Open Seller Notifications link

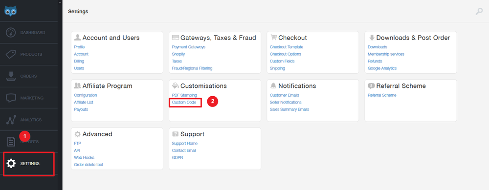(286, 103)
